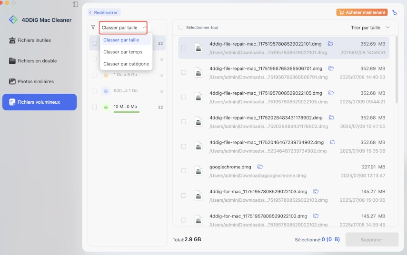Image resolution: width=407 pixels, height=255 pixels.
Task: Tick checkbox for 4ddig-file-repair-mac_11751957808529022105.dmg
Action: click(184, 97)
